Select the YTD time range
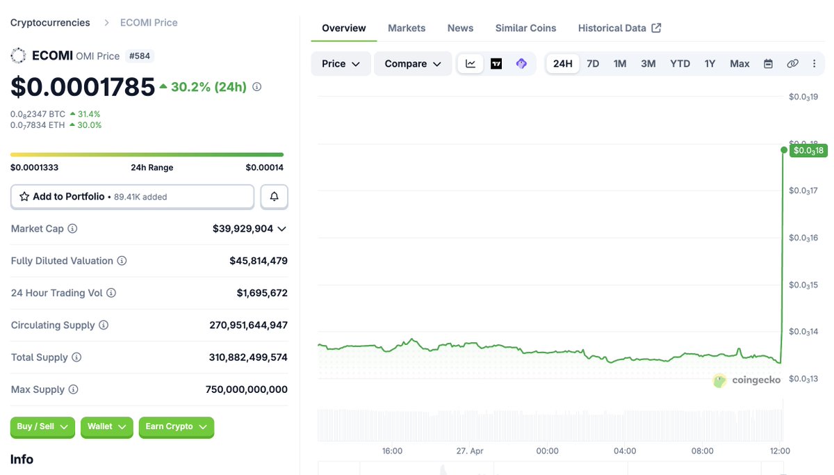The height and width of the screenshot is (475, 834). [680, 63]
